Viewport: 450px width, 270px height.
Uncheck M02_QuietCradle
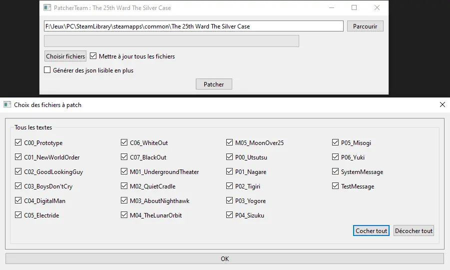coord(124,186)
